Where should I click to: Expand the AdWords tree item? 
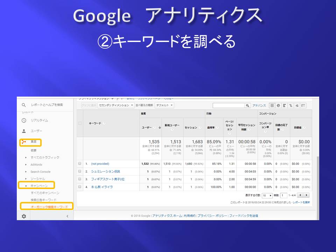[x=26, y=164]
